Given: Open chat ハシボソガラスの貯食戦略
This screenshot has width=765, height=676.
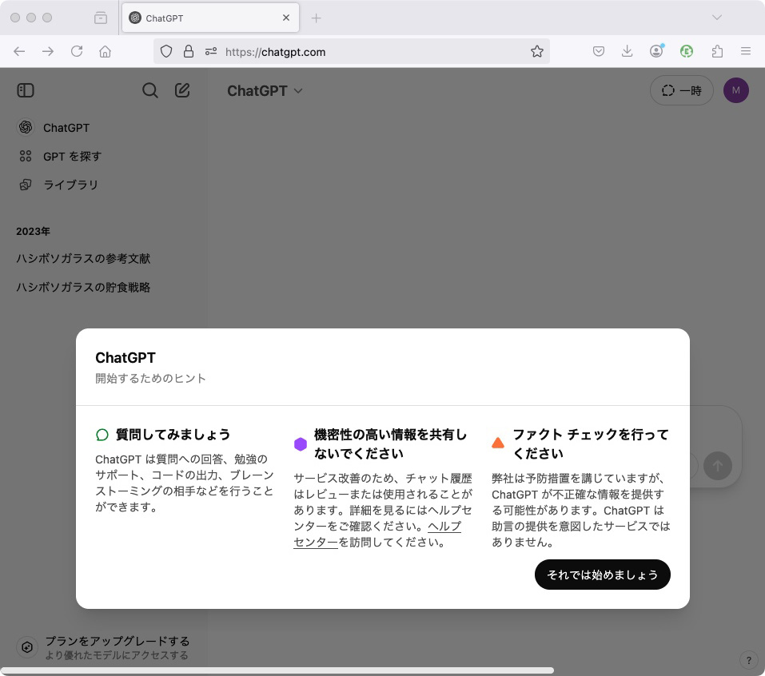Looking at the screenshot, I should pyautogui.click(x=83, y=287).
